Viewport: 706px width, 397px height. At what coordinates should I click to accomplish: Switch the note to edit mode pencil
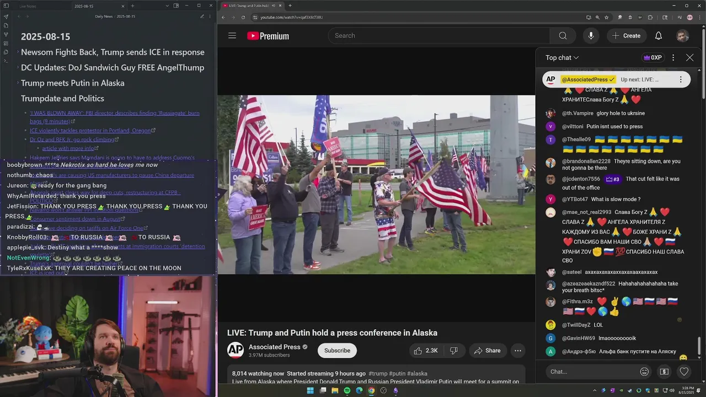click(x=202, y=17)
